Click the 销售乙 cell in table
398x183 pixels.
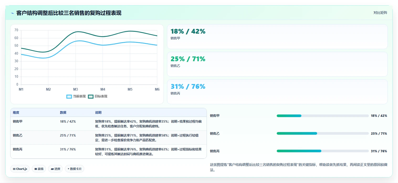(18, 135)
